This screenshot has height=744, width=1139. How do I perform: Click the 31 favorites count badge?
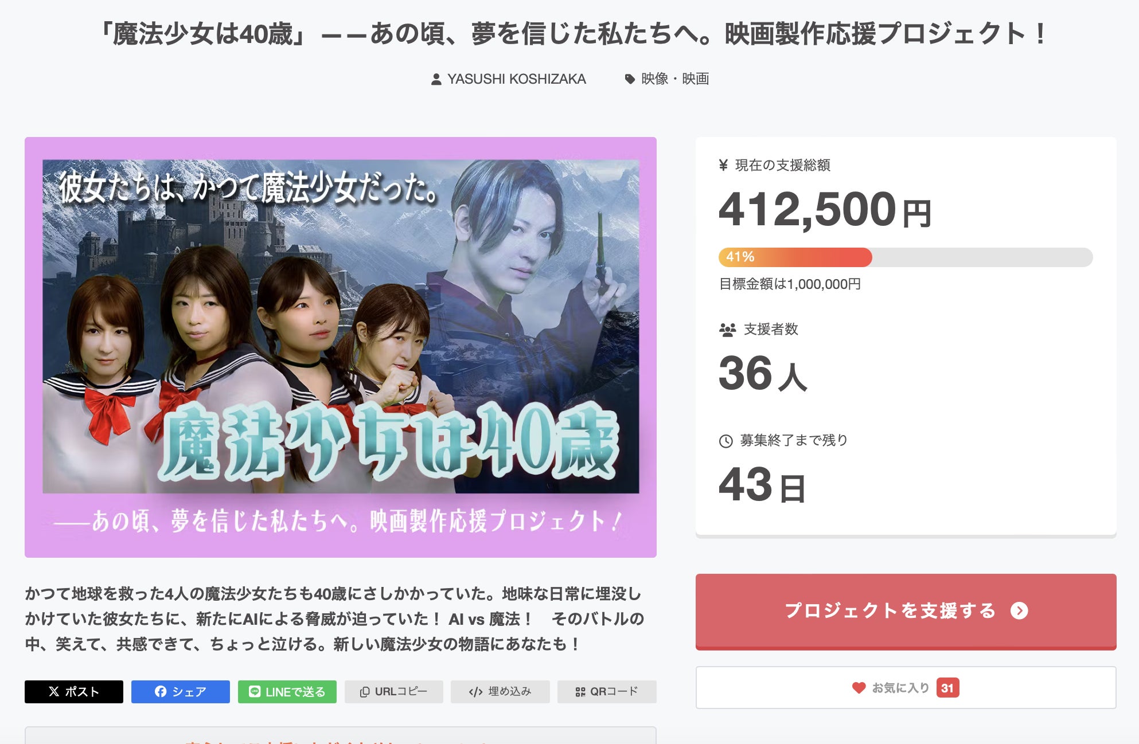coord(947,688)
